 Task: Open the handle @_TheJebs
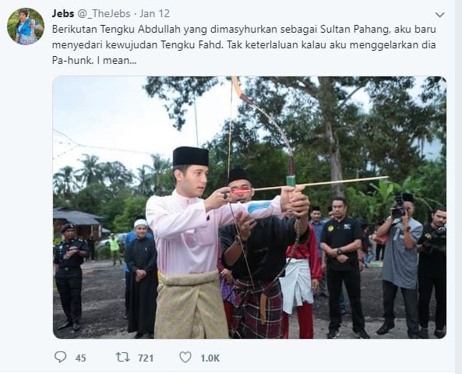click(104, 13)
